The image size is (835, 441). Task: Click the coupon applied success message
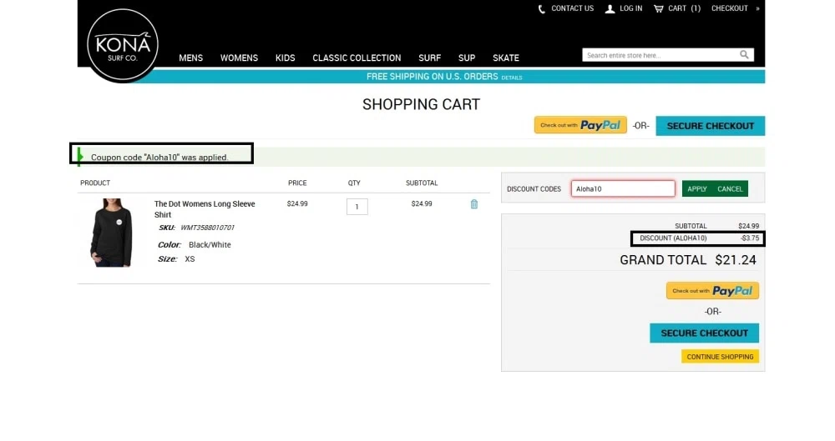pos(159,158)
